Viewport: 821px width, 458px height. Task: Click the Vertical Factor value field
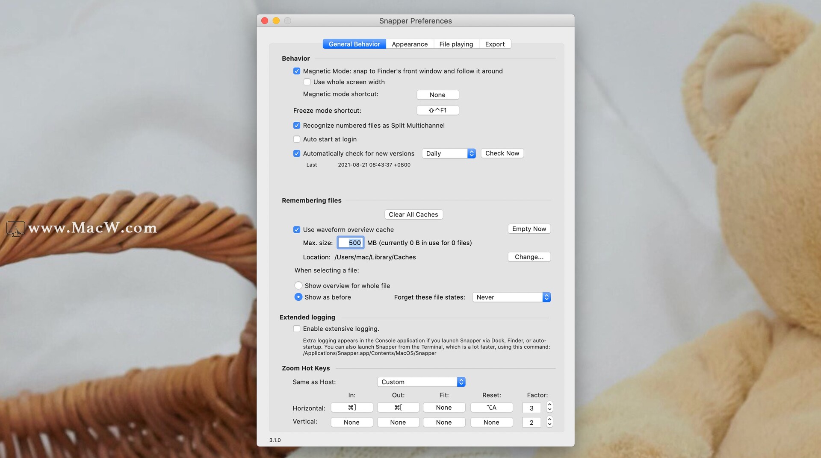click(532, 423)
